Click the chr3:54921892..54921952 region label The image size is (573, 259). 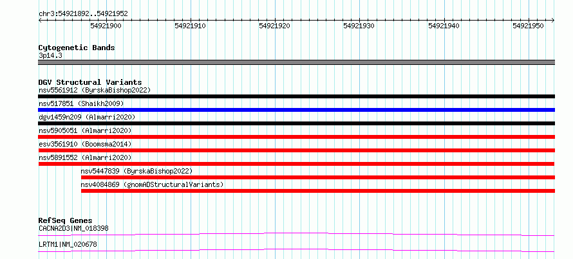83,14
